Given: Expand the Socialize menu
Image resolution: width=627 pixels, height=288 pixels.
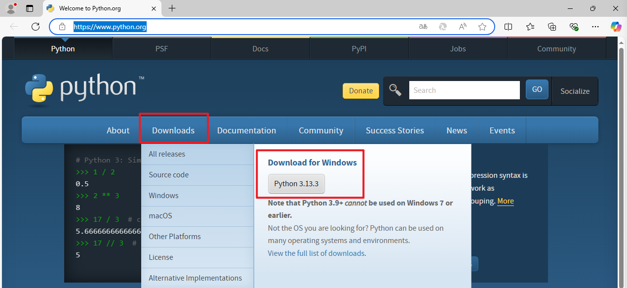Looking at the screenshot, I should click(575, 91).
